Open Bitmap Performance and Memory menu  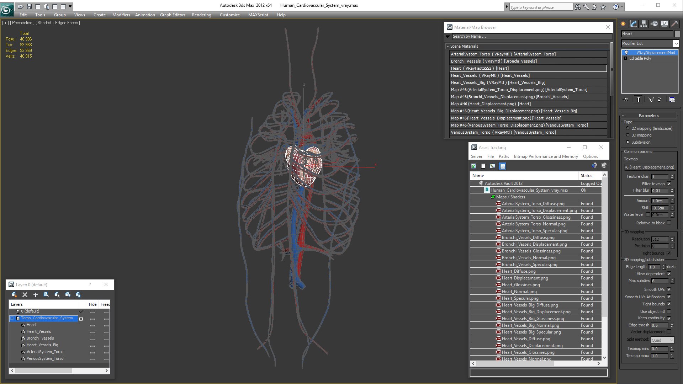(546, 156)
